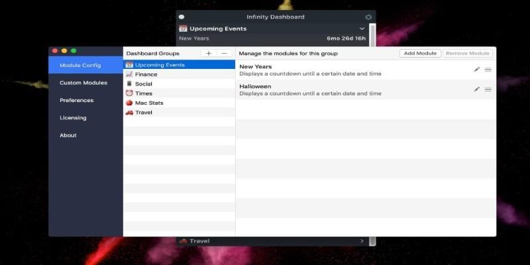Click the pencil edit icon for New Years
The image size is (530, 265).
[477, 70]
